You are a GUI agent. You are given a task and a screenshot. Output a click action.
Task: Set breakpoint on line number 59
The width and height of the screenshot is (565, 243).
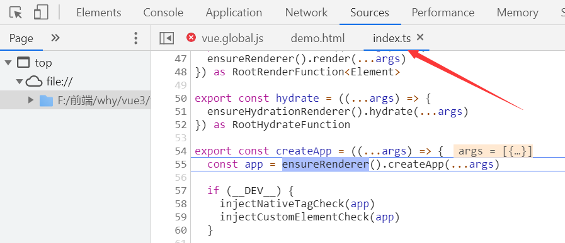[181, 217]
